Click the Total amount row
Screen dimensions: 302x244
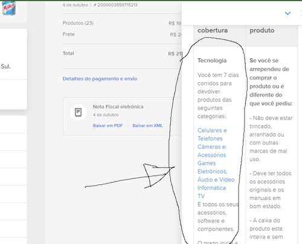click(x=122, y=54)
